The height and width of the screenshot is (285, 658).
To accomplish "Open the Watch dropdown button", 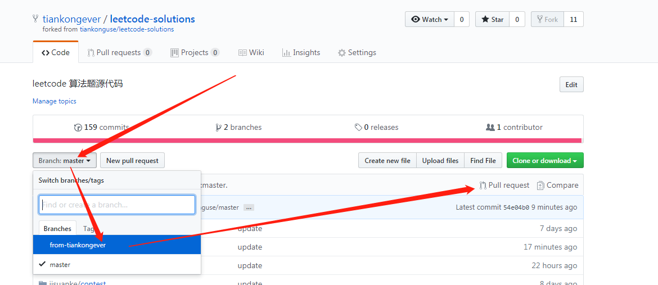I will pyautogui.click(x=430, y=19).
